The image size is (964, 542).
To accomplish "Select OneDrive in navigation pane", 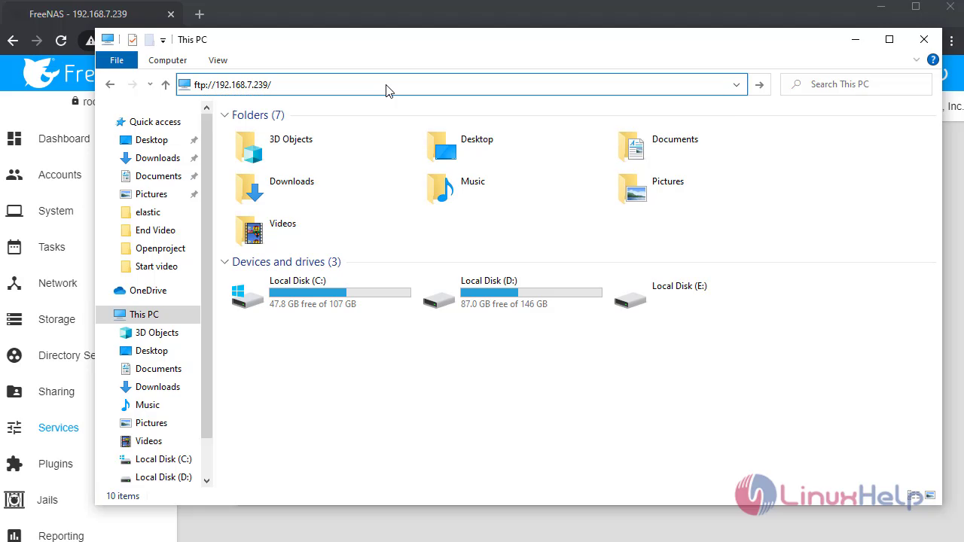I will point(148,291).
